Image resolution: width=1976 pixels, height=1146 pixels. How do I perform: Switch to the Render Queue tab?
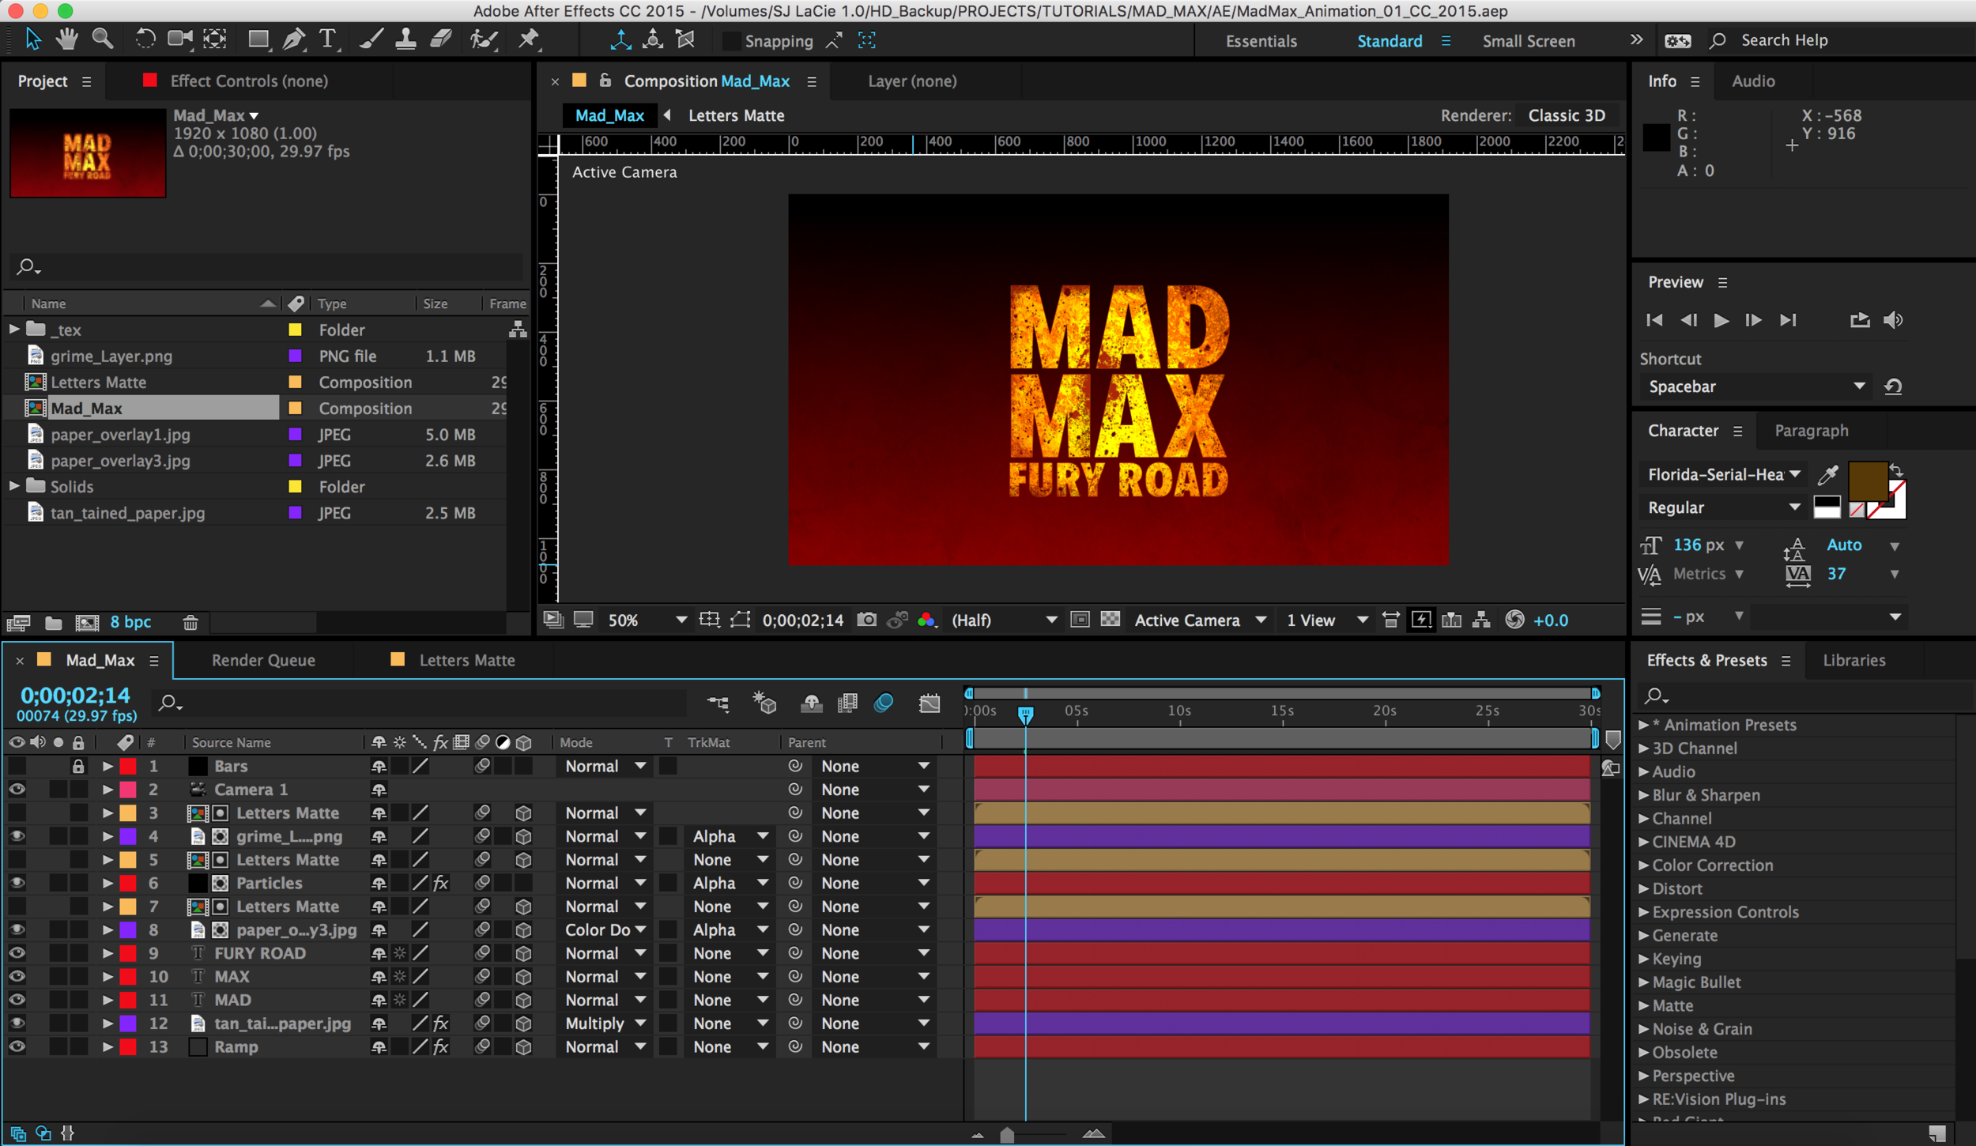[263, 660]
